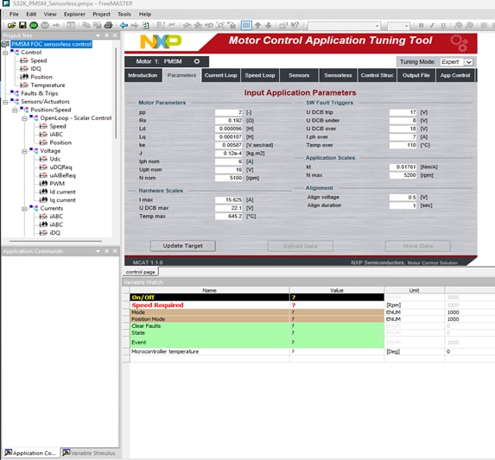This screenshot has height=460, width=495.
Task: Switch to the Speed Loop tab
Action: point(260,75)
